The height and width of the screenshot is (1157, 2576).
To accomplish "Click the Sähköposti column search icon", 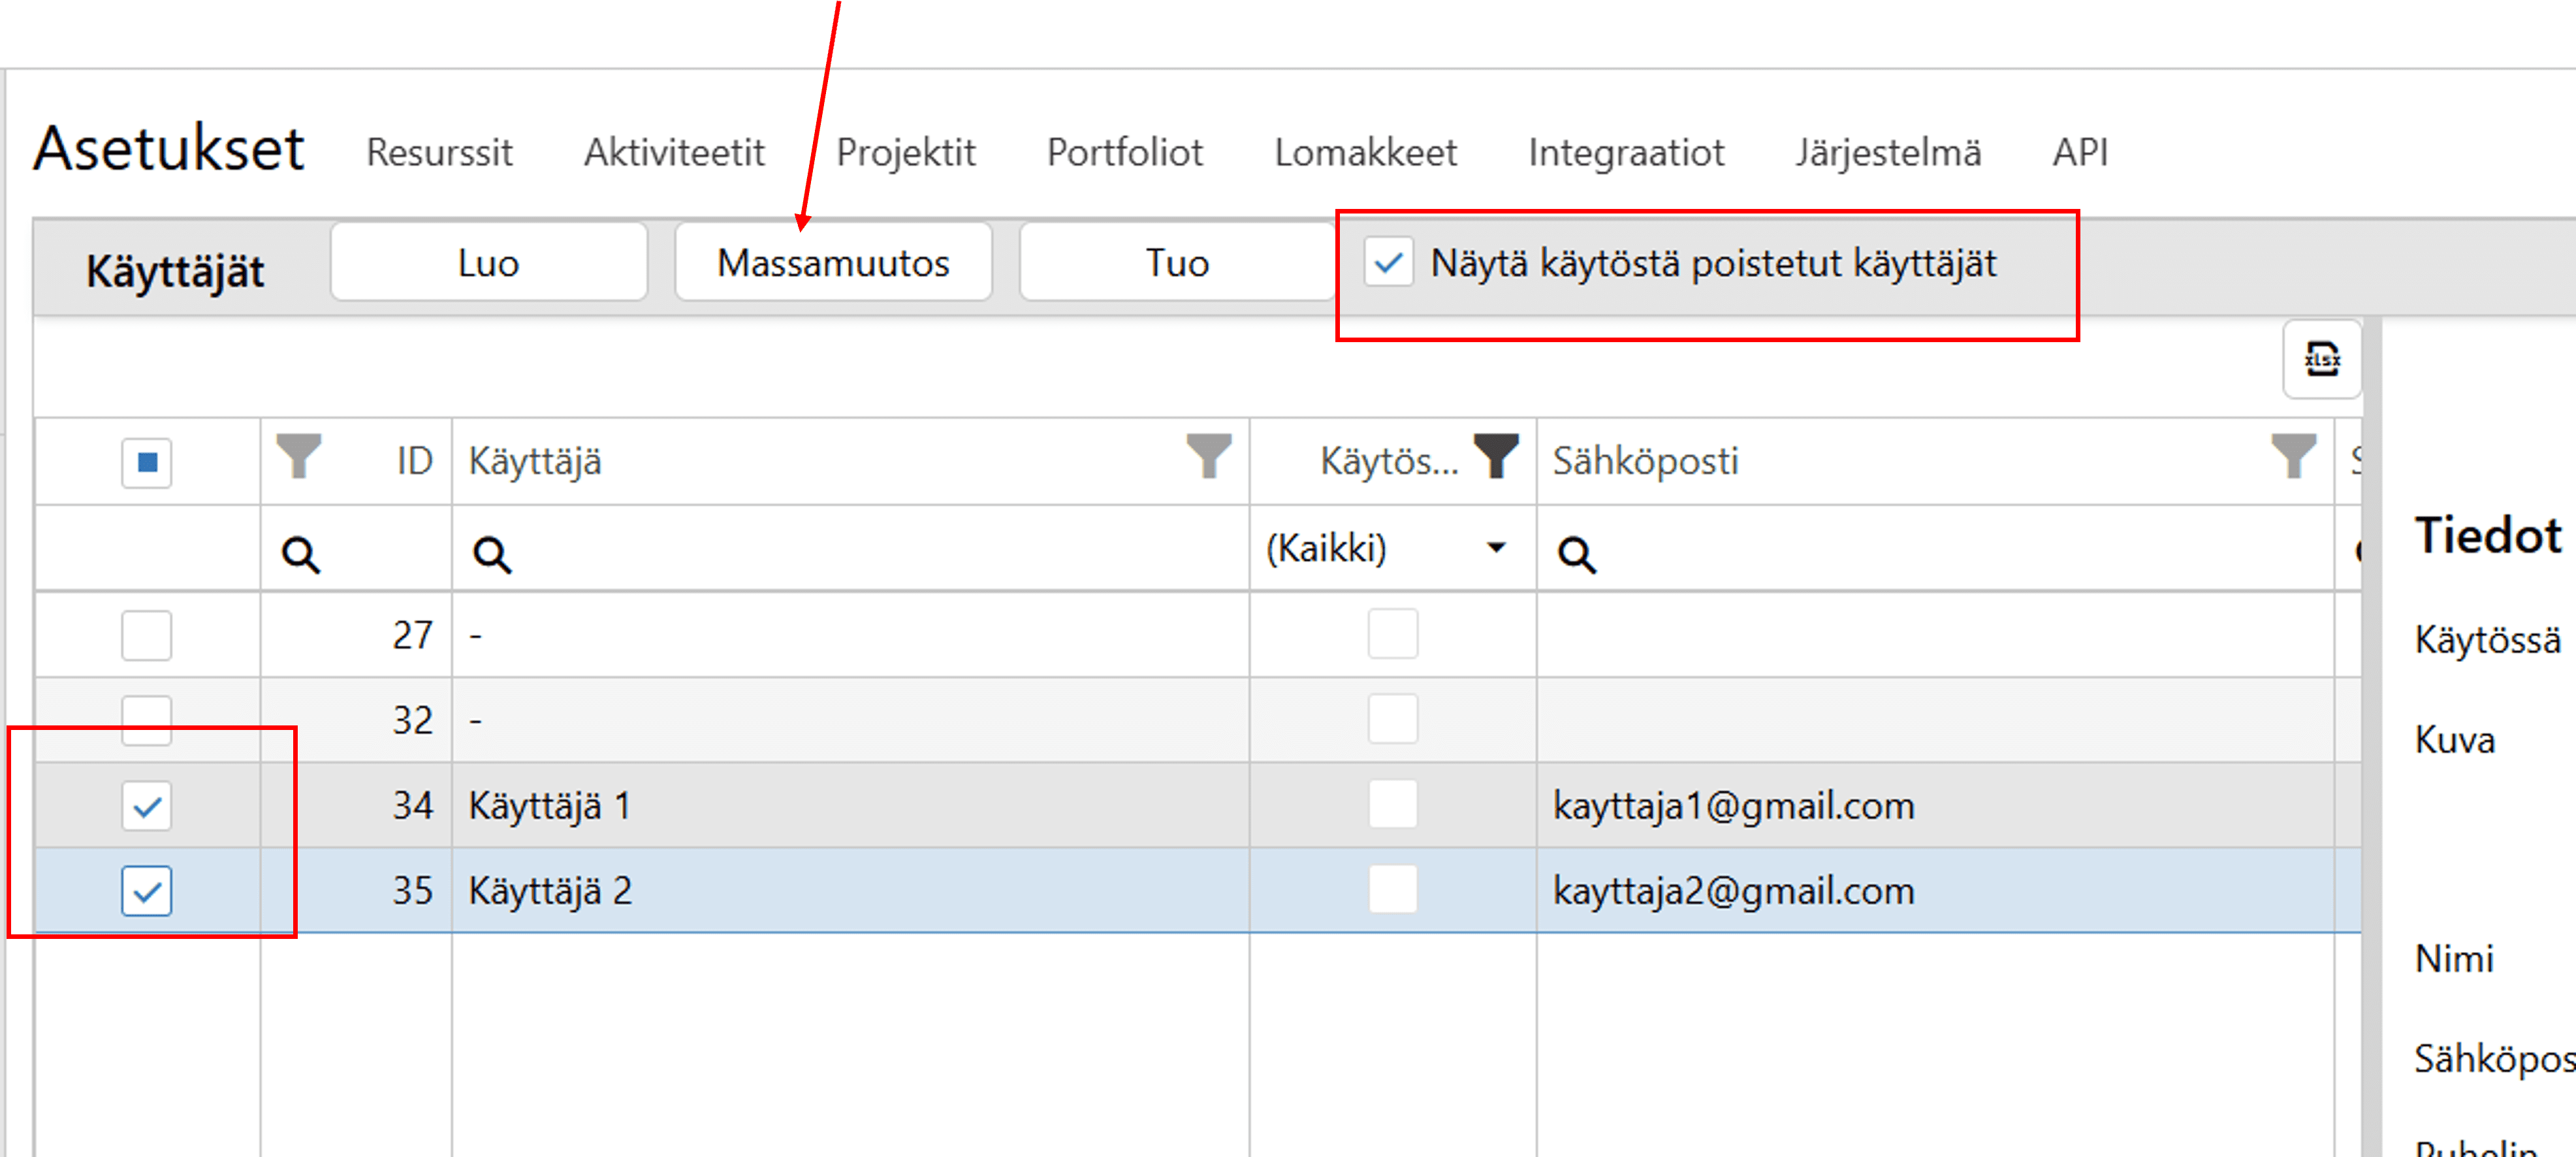I will pyautogui.click(x=1577, y=553).
